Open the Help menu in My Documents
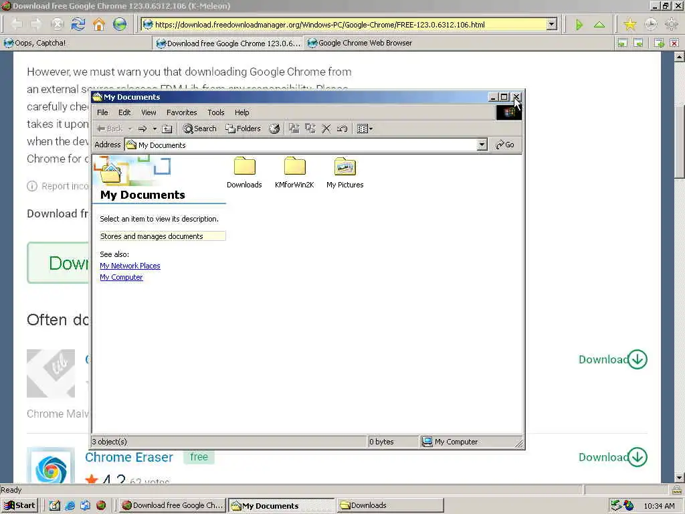 coord(241,112)
